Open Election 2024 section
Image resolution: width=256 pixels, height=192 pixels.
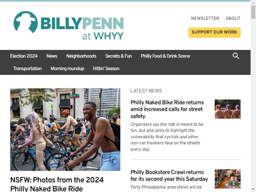24,56
